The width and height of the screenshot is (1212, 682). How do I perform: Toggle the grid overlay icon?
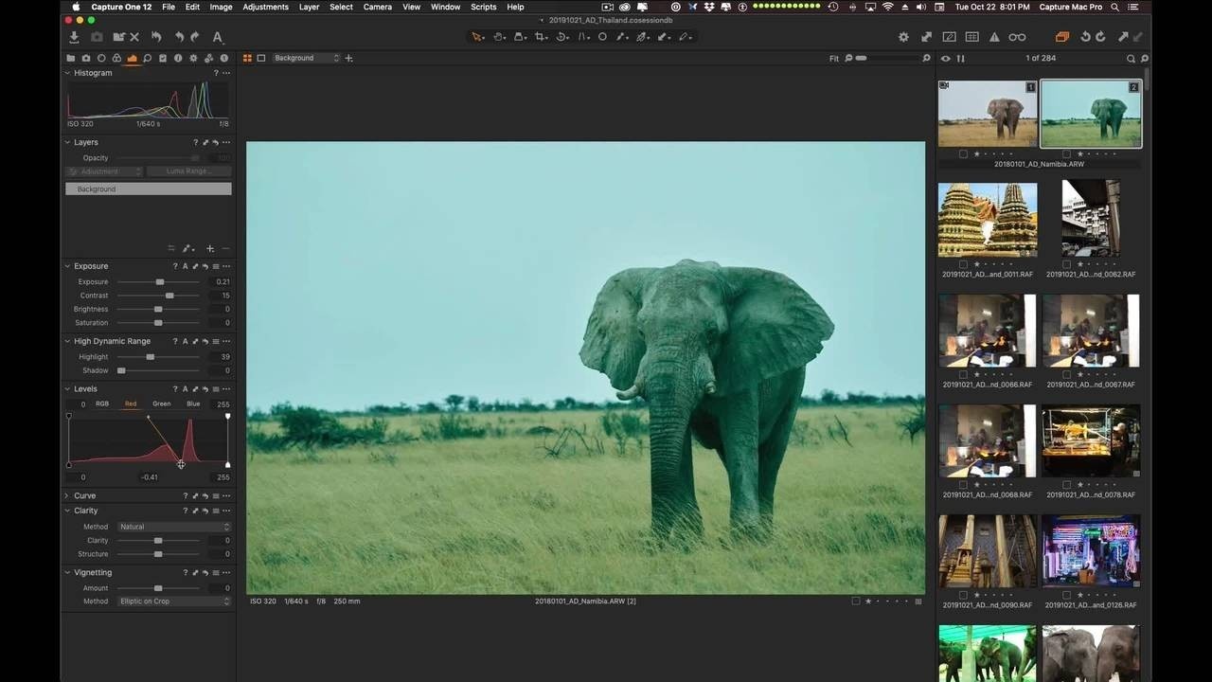click(x=971, y=37)
